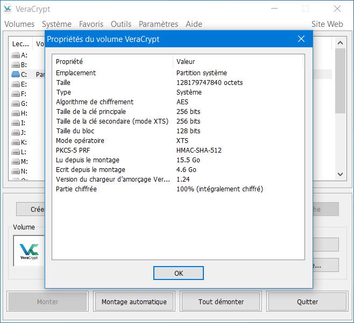Screen dimensions: 354x323
Task: Click value Partition système
Action: 202,73
